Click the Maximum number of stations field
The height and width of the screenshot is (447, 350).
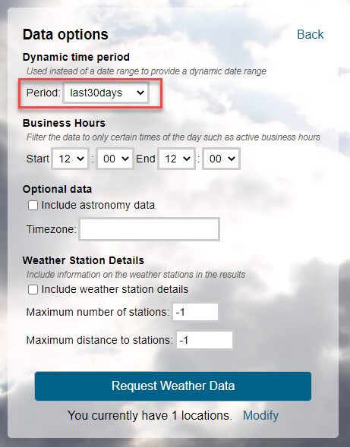[195, 312]
